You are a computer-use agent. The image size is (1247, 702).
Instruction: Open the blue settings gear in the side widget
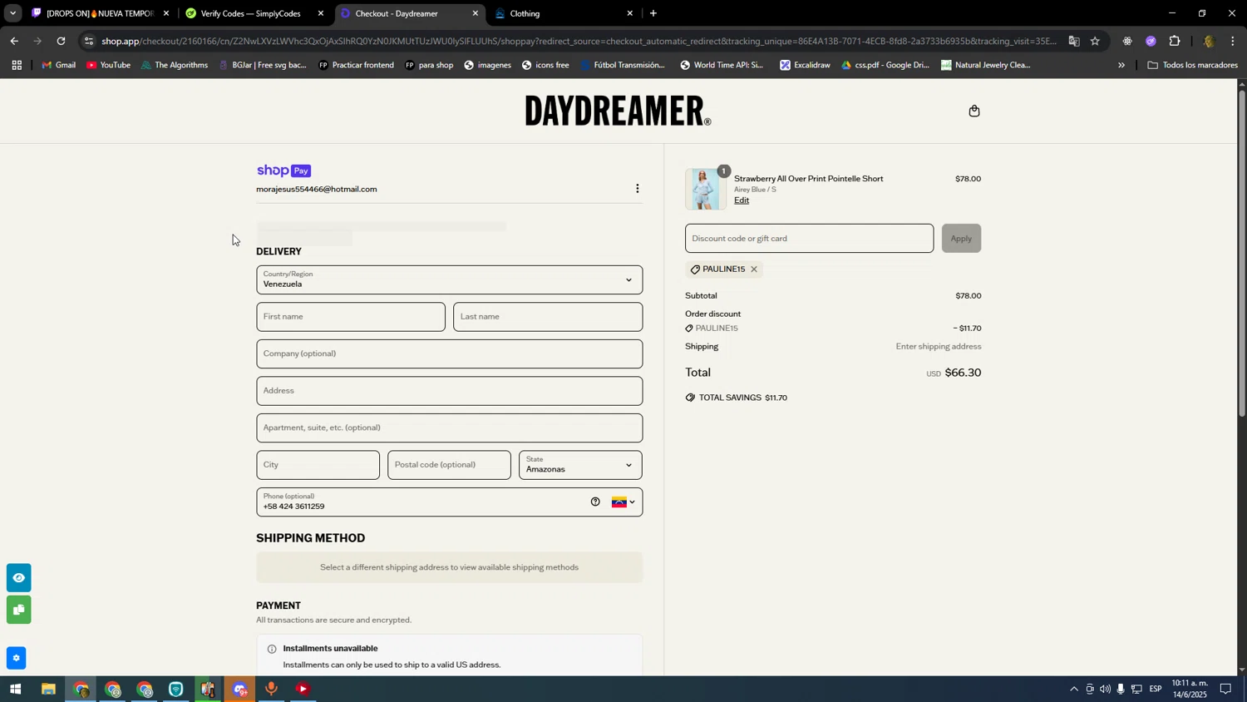(17, 658)
